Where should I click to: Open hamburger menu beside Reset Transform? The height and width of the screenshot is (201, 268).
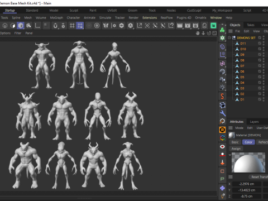coord(231,177)
